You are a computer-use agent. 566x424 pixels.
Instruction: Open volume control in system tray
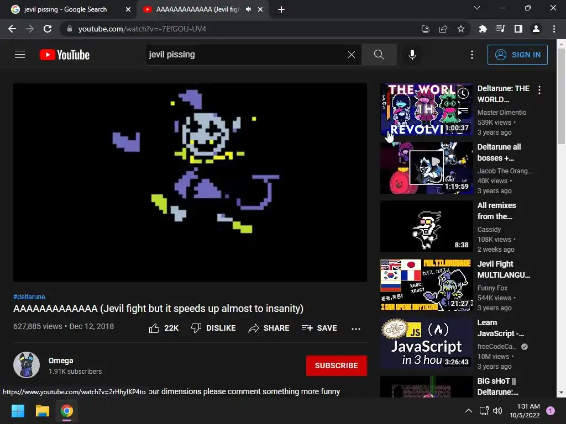click(497, 410)
